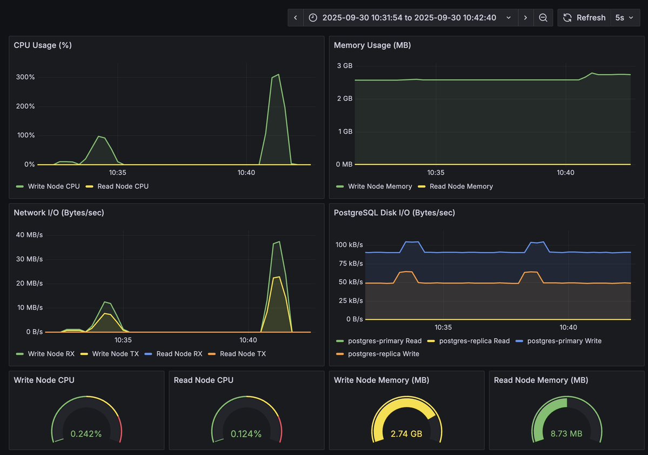Open the CPU Usage (%) panel title

[x=43, y=45]
